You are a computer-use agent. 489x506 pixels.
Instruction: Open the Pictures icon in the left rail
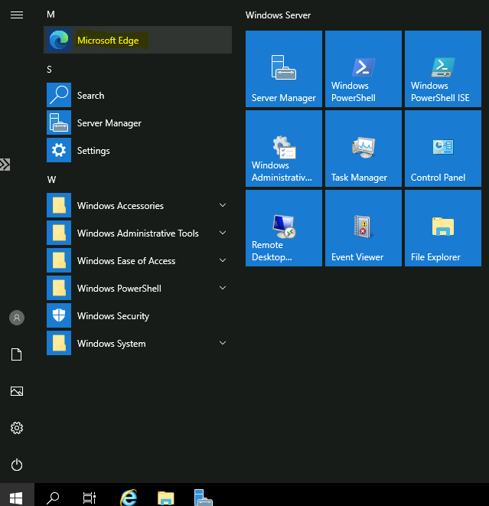coord(17,391)
